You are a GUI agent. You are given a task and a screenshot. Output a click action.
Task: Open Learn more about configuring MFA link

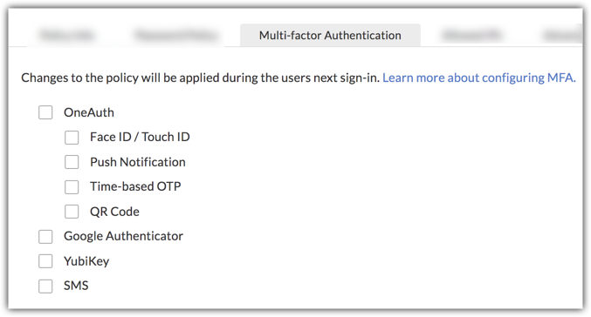[479, 78]
